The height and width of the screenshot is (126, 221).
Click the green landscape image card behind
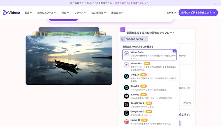click(x=69, y=33)
